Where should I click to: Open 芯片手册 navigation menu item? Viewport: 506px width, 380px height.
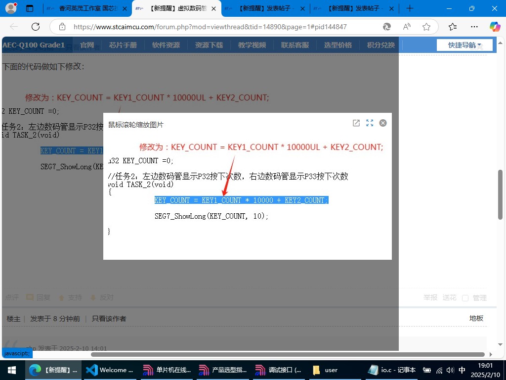coord(123,45)
